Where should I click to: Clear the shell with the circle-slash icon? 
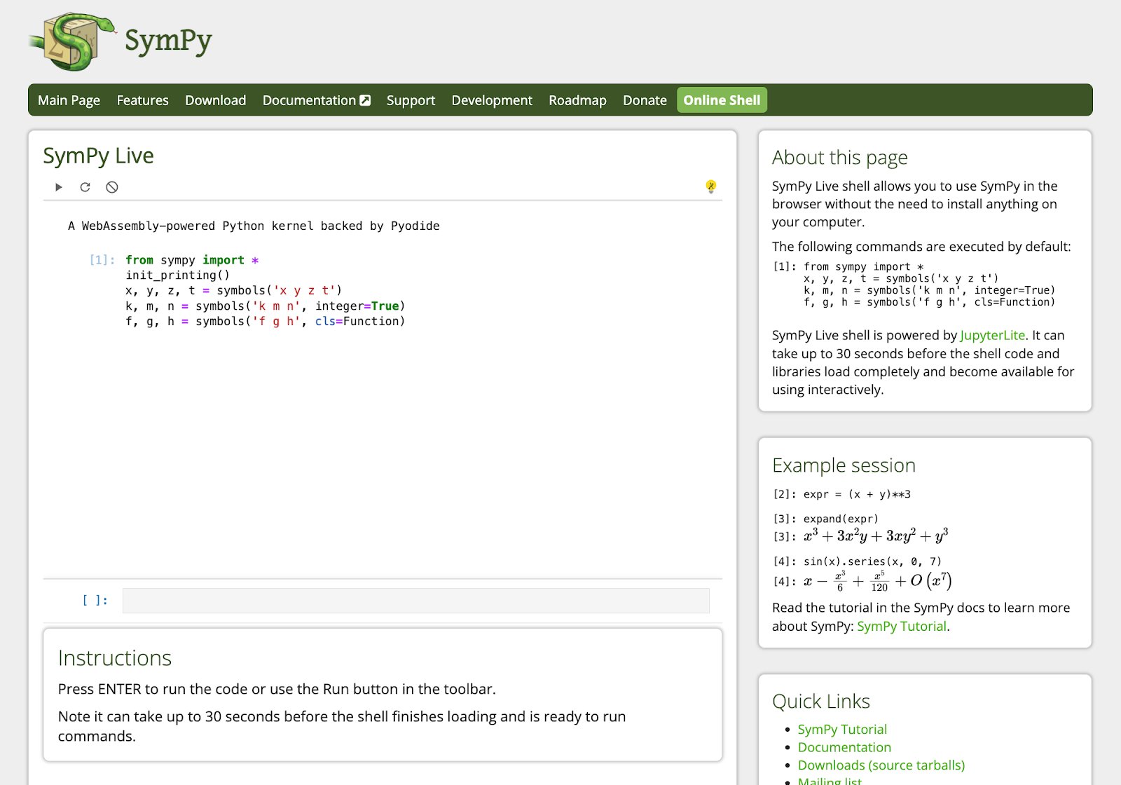(x=112, y=187)
